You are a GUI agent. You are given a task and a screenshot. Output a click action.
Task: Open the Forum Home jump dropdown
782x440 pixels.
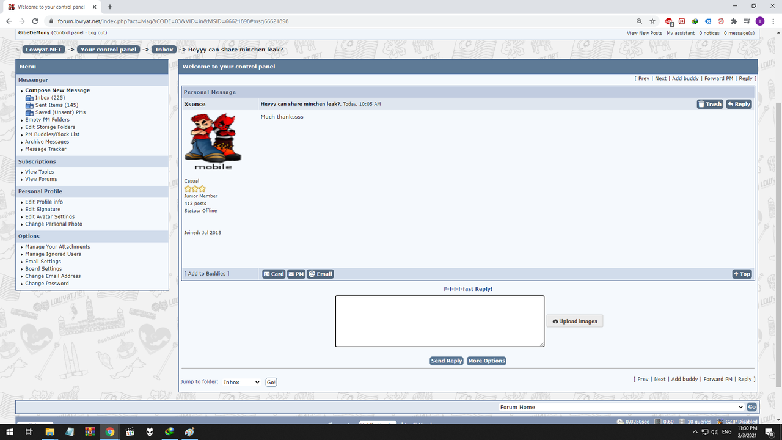coord(621,407)
